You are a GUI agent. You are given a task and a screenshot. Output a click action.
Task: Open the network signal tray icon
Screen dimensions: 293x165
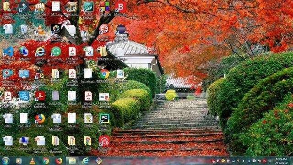pos(233,161)
